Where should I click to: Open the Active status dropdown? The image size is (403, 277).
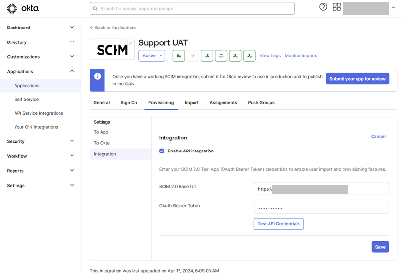[152, 56]
